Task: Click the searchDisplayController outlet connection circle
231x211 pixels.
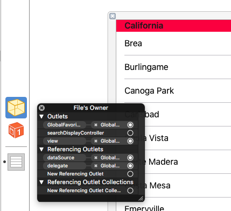Action: 130,133
